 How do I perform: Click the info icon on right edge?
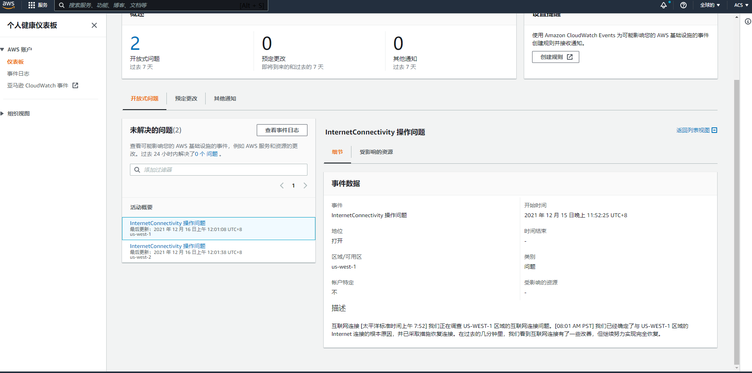pos(748,21)
